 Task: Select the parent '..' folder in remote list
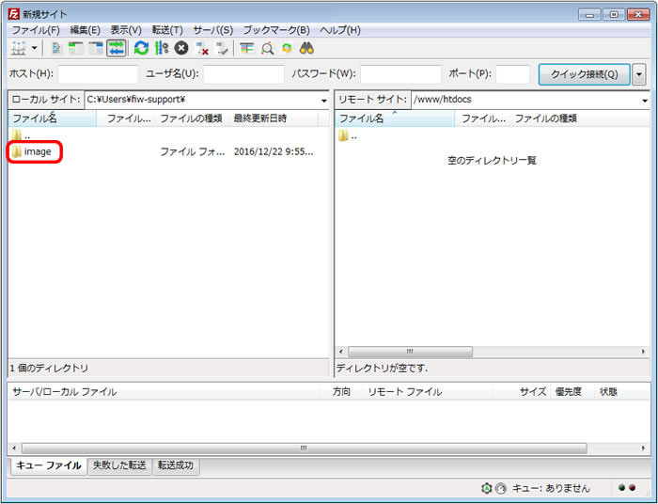[348, 136]
